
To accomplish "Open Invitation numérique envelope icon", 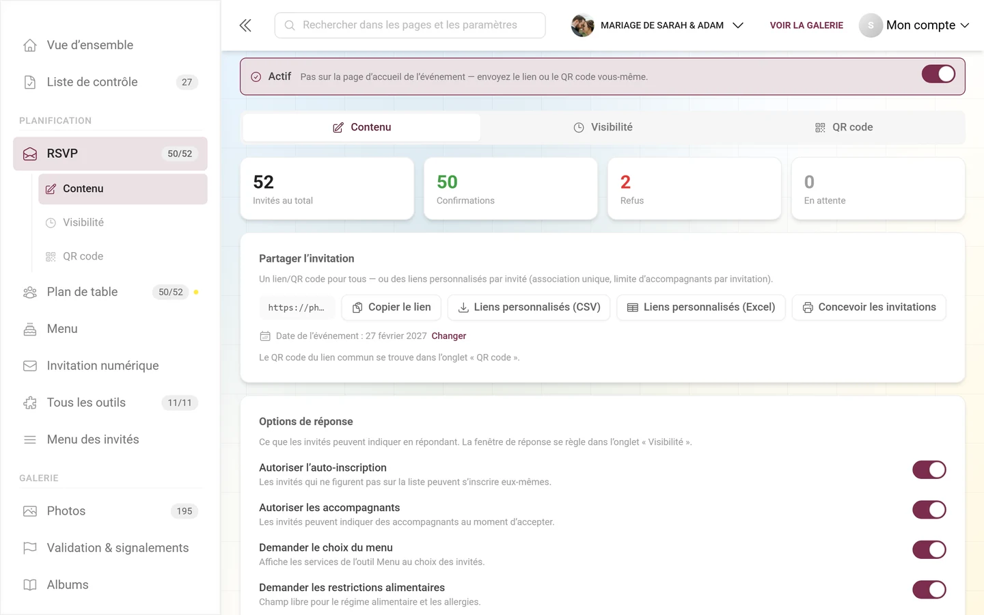I will tap(30, 366).
